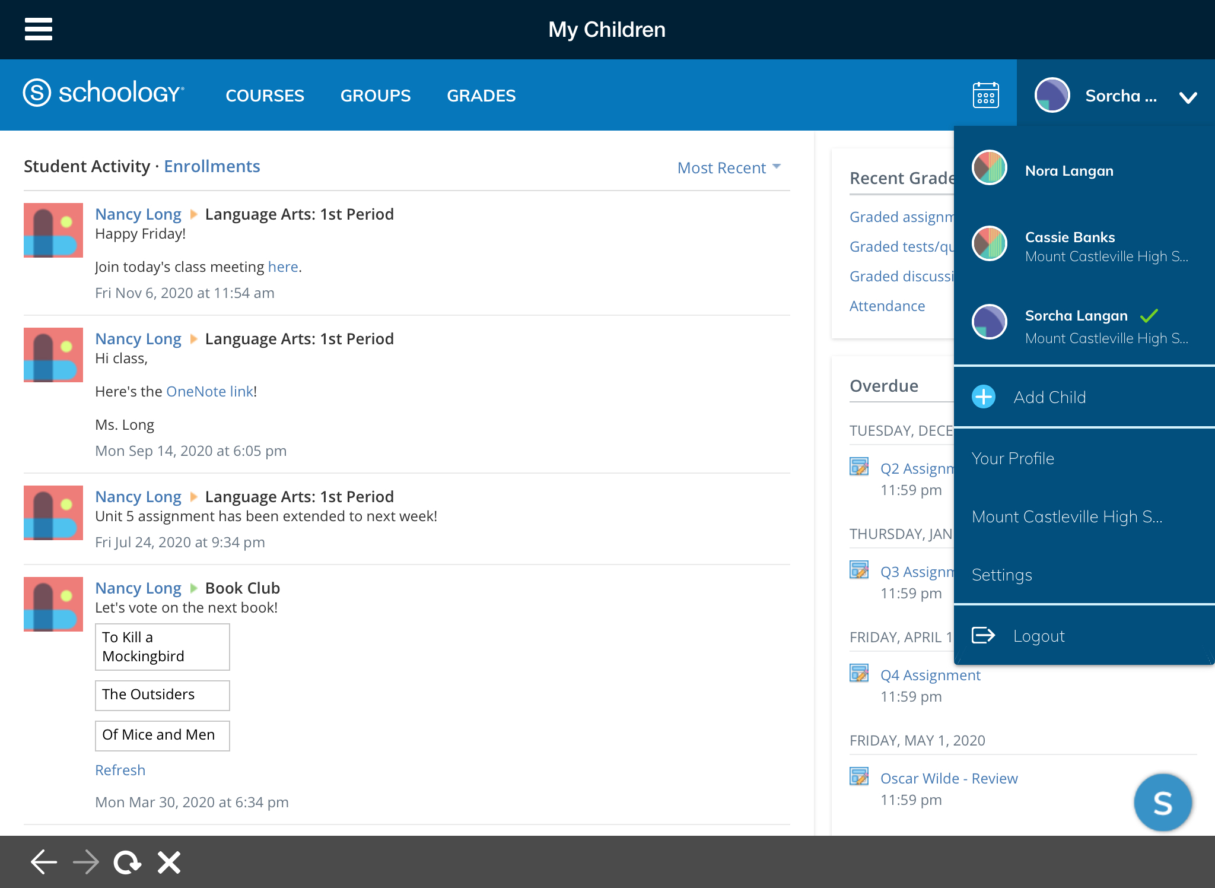Click the Schoology logo
The height and width of the screenshot is (888, 1215).
pyautogui.click(x=104, y=93)
